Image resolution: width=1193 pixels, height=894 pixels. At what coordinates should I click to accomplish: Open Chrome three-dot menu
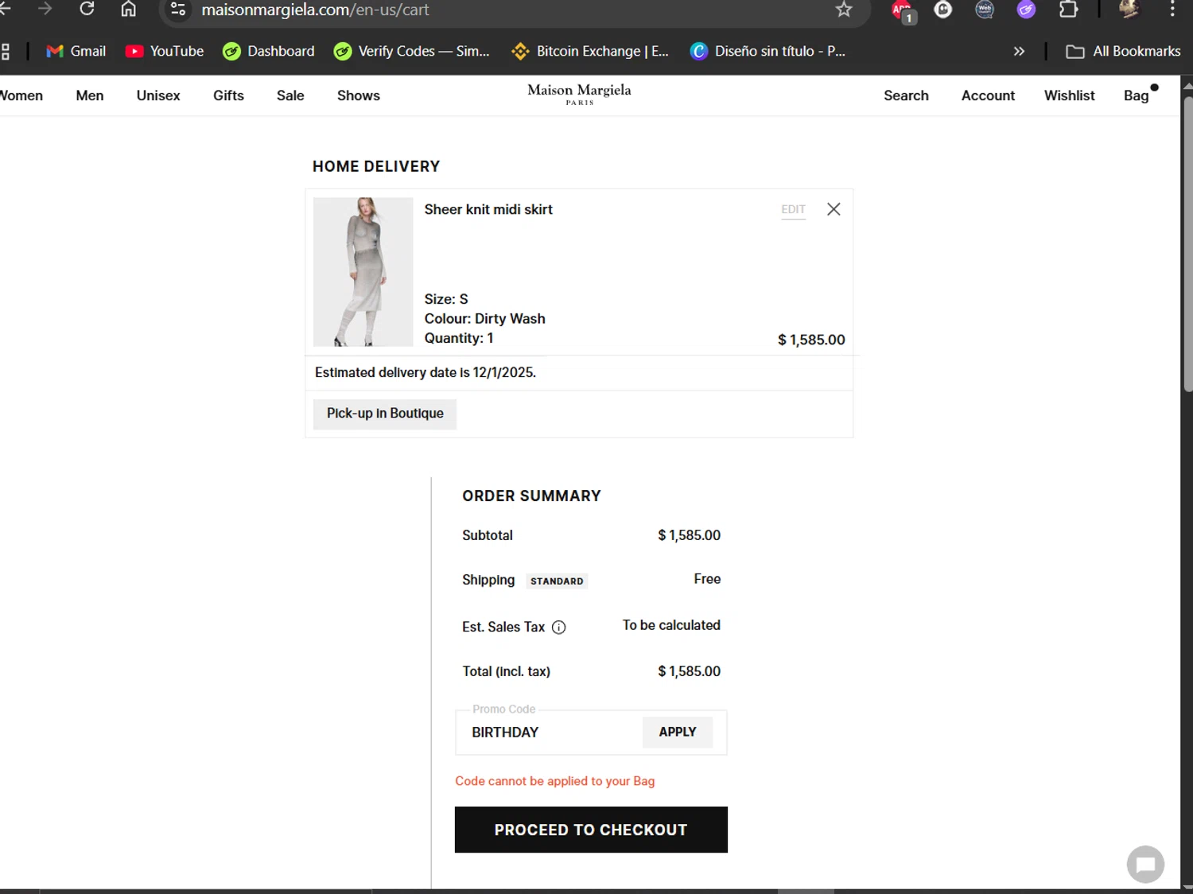(x=1172, y=10)
